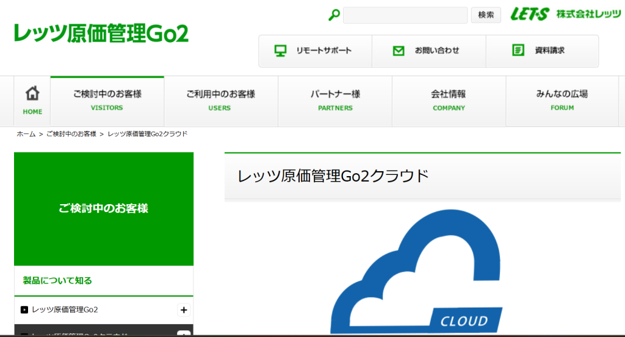Expand レッツ原価管理Go2 sidebar item with plus
Screen dimensions: 625x337
[x=183, y=310]
